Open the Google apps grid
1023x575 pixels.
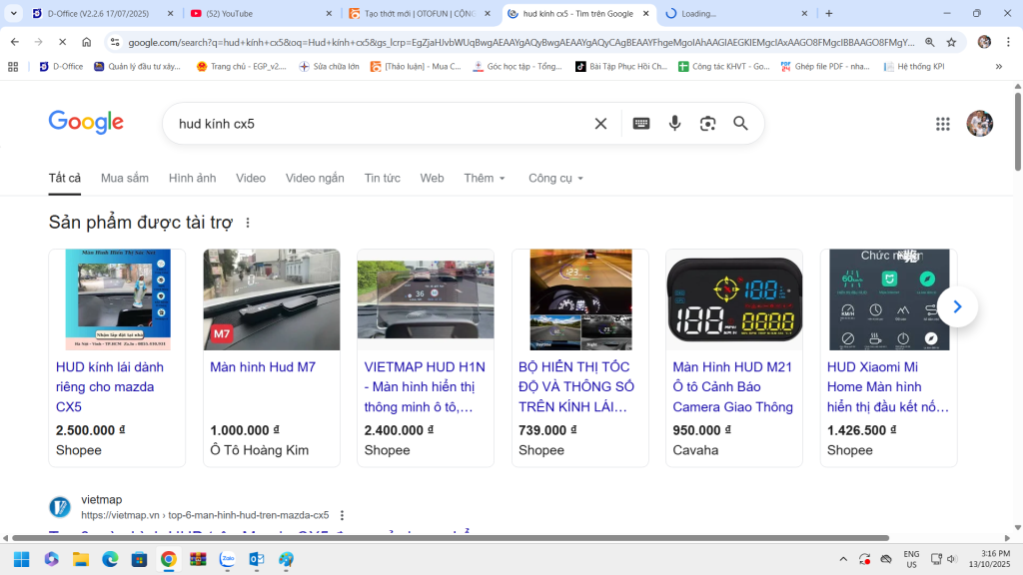coord(942,124)
